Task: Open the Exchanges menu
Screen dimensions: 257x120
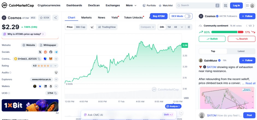Action: click(x=113, y=5)
